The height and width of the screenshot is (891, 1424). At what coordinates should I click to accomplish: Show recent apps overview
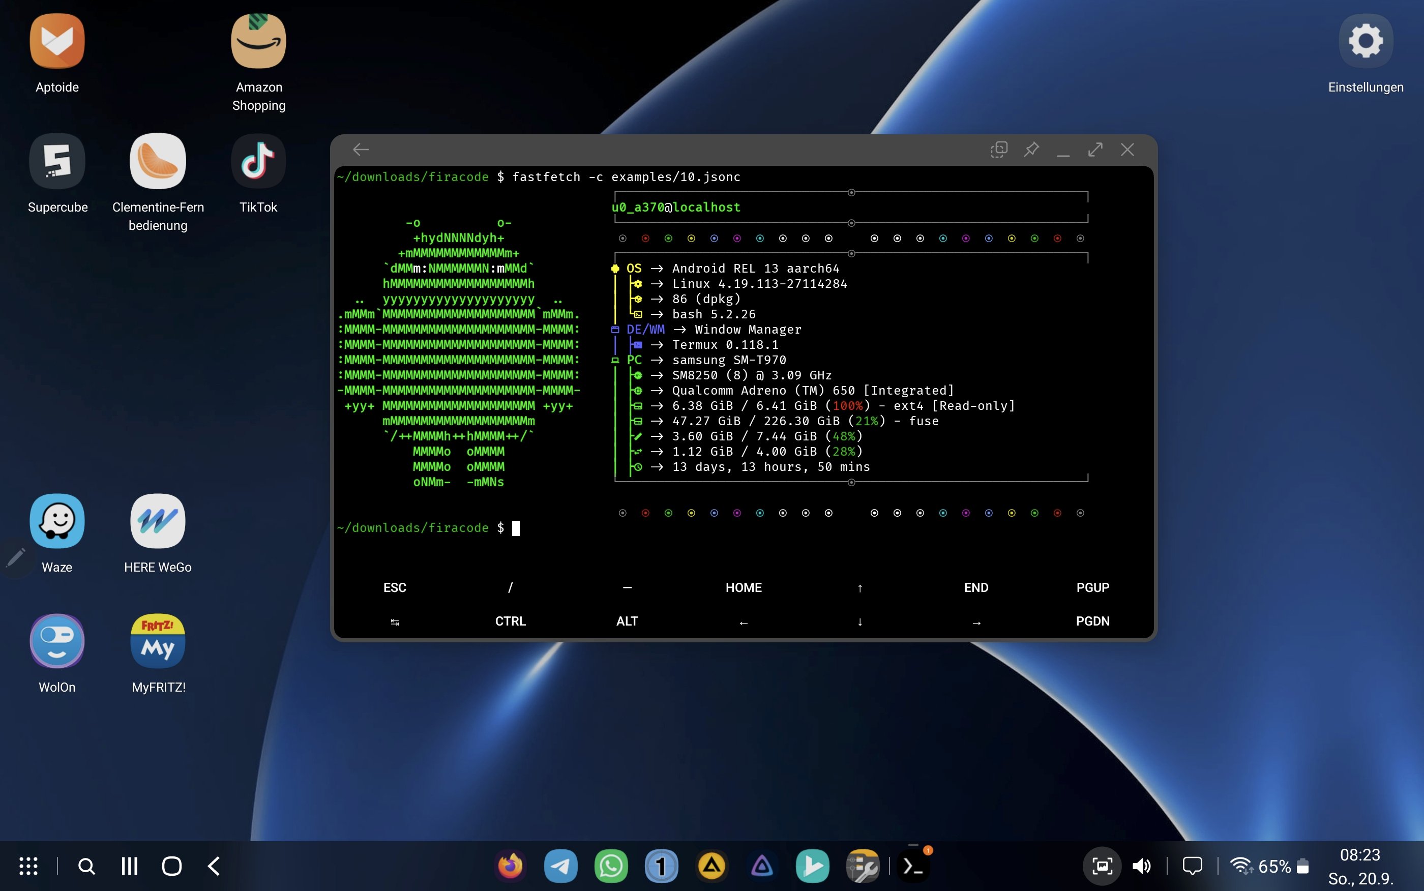tap(129, 866)
